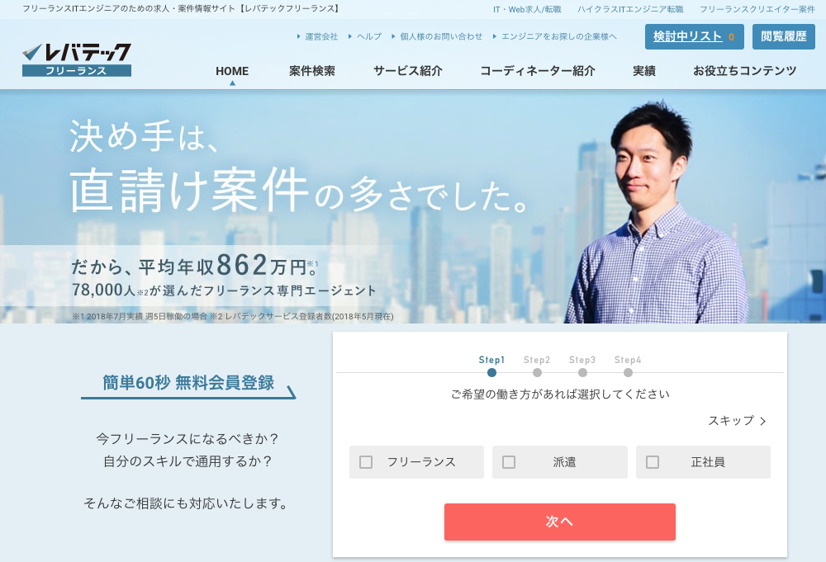
Task: Check the 派遣 checkbox
Action: [509, 462]
